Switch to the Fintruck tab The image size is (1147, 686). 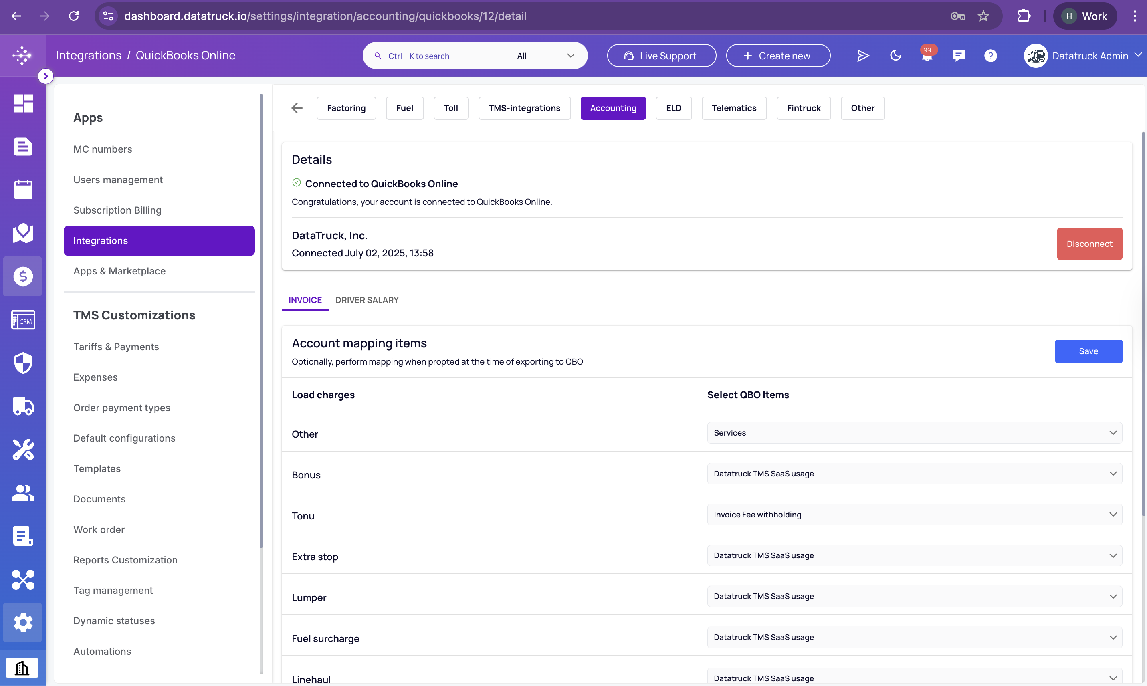[804, 108]
